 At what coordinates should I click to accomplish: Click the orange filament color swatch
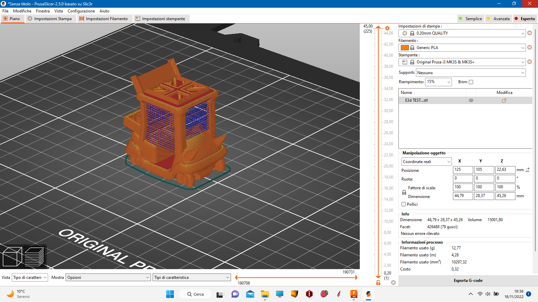(x=405, y=48)
